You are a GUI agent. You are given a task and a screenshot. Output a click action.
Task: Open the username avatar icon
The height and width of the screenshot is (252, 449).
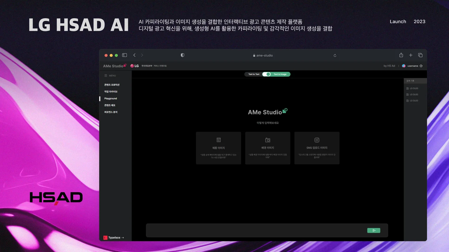[404, 66]
